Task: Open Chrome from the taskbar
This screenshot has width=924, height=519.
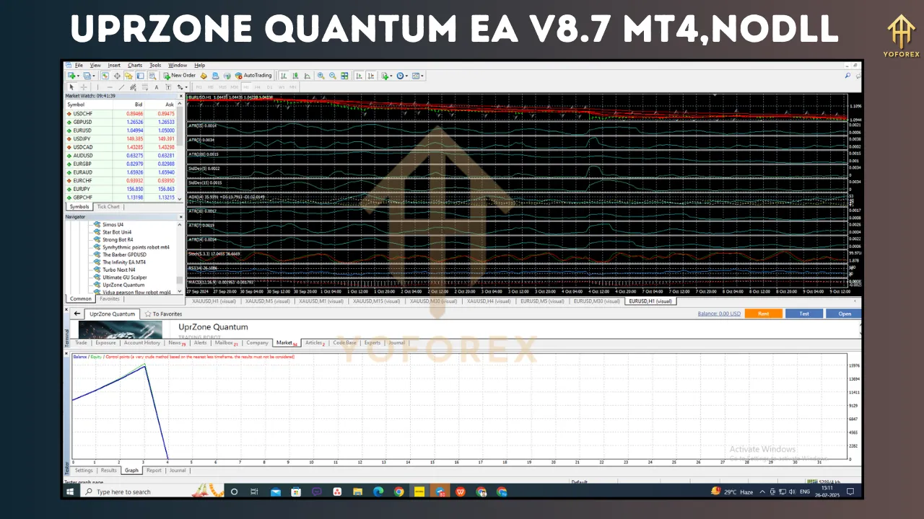Action: 398,492
